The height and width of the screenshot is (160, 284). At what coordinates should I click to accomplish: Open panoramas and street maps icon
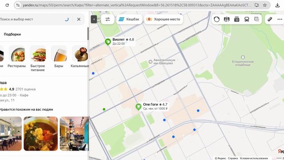pyautogui.click(x=227, y=19)
